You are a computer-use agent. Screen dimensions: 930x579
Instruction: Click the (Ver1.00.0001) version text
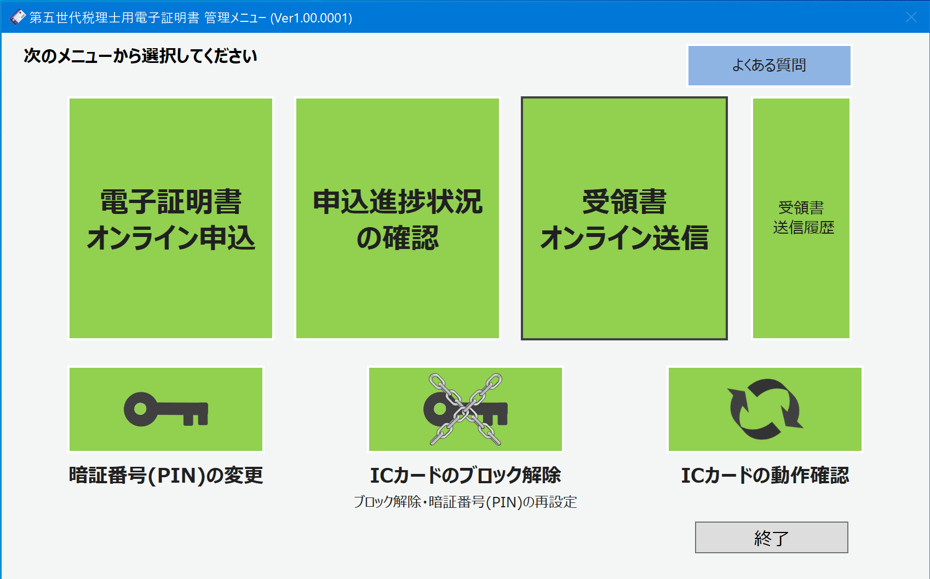tap(311, 18)
